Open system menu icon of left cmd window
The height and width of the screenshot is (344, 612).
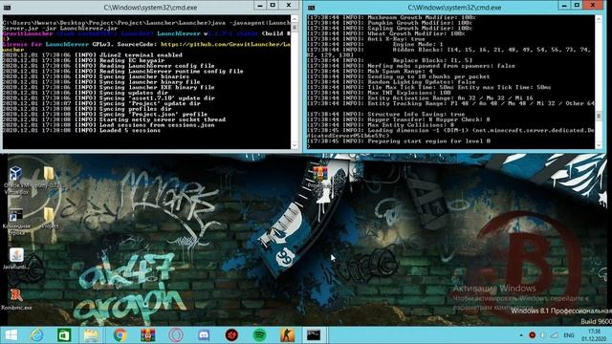click(x=7, y=8)
